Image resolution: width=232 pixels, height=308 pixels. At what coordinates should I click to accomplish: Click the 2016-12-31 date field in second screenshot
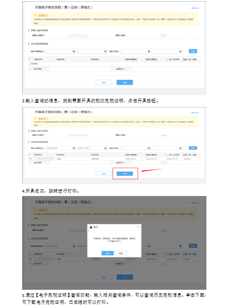click(92, 148)
